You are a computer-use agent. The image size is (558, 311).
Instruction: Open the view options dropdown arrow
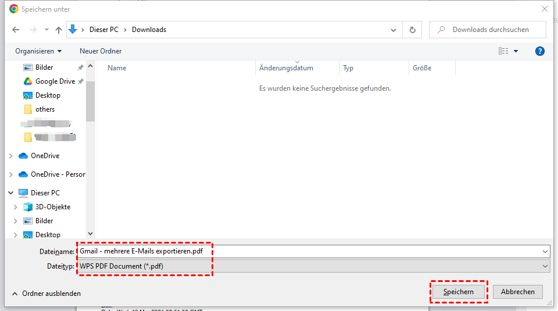point(516,51)
